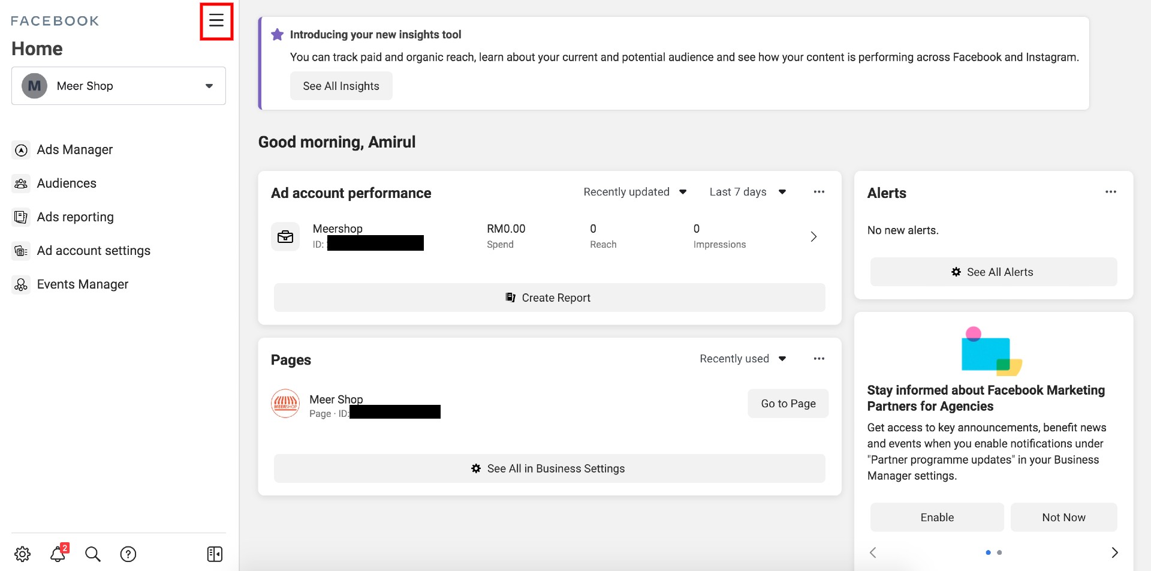Click Enable partner updates button
Screen dimensions: 1151x571
pos(937,517)
